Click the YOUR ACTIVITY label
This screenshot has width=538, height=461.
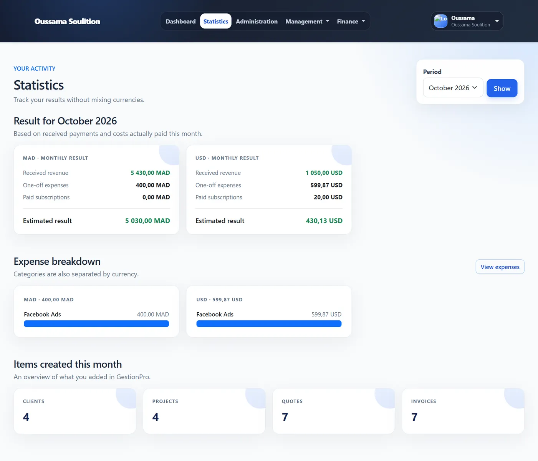click(x=35, y=68)
